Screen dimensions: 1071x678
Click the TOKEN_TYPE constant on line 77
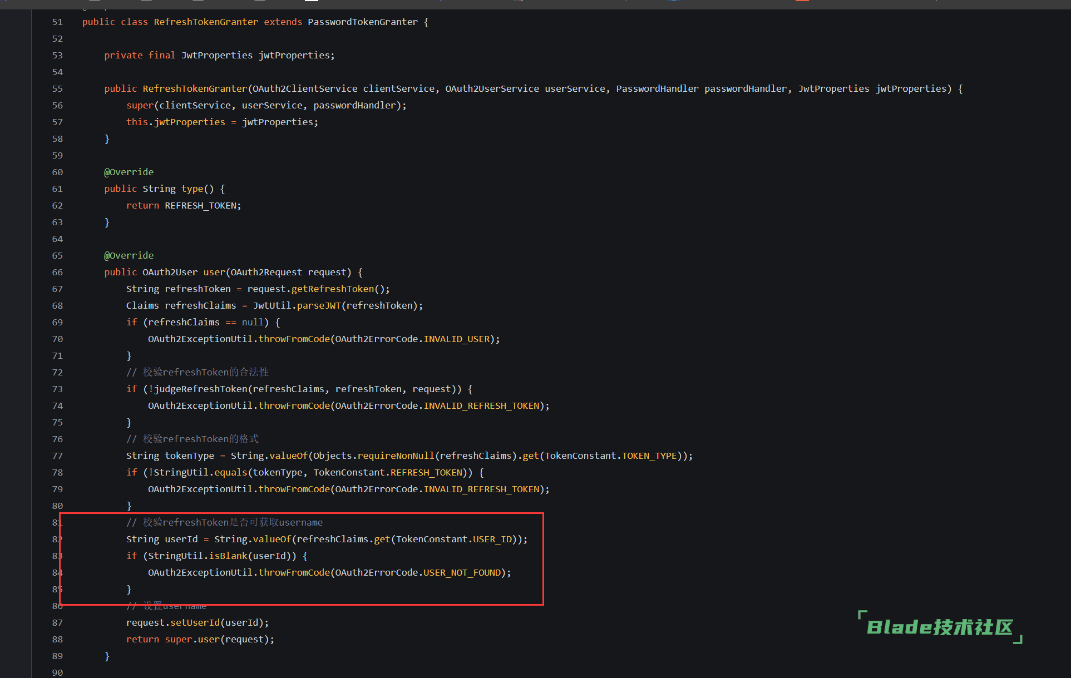point(649,456)
